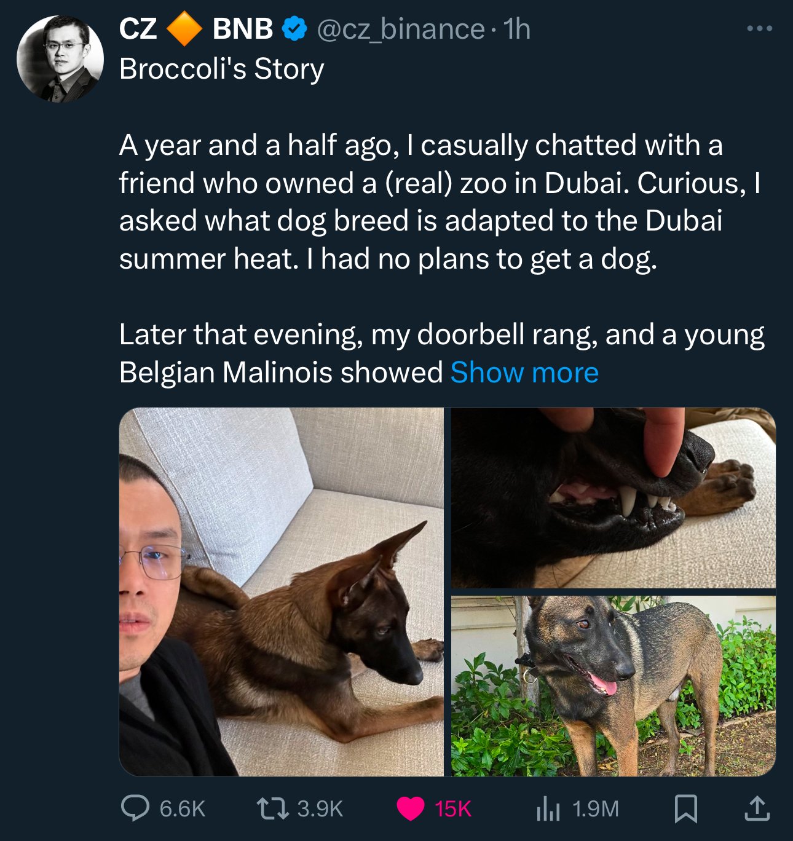793x841 pixels.
Task: Click the blue verified checkmark badge
Action: [294, 29]
